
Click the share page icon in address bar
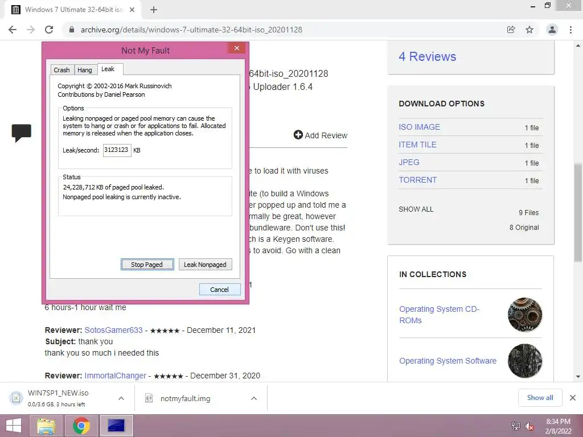pyautogui.click(x=511, y=30)
